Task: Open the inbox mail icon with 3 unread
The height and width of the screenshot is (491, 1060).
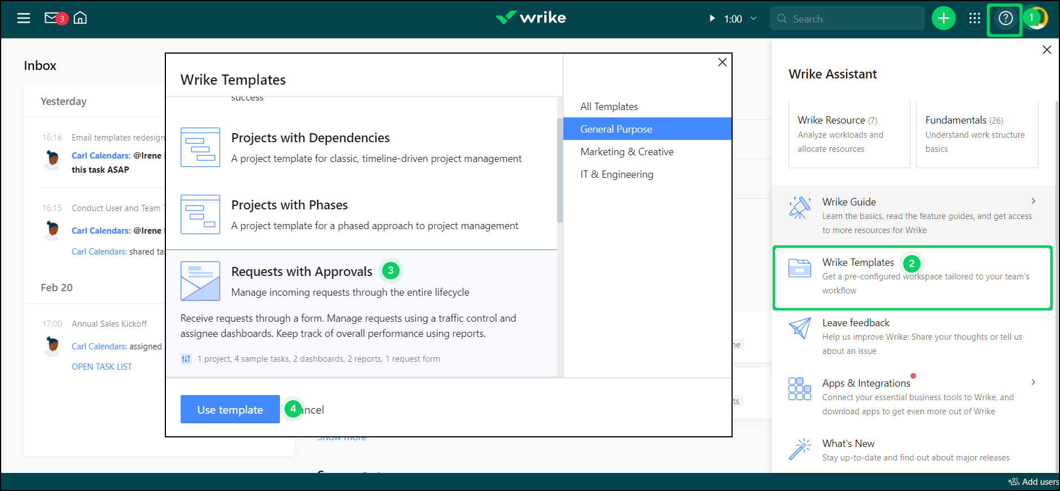Action: click(55, 19)
